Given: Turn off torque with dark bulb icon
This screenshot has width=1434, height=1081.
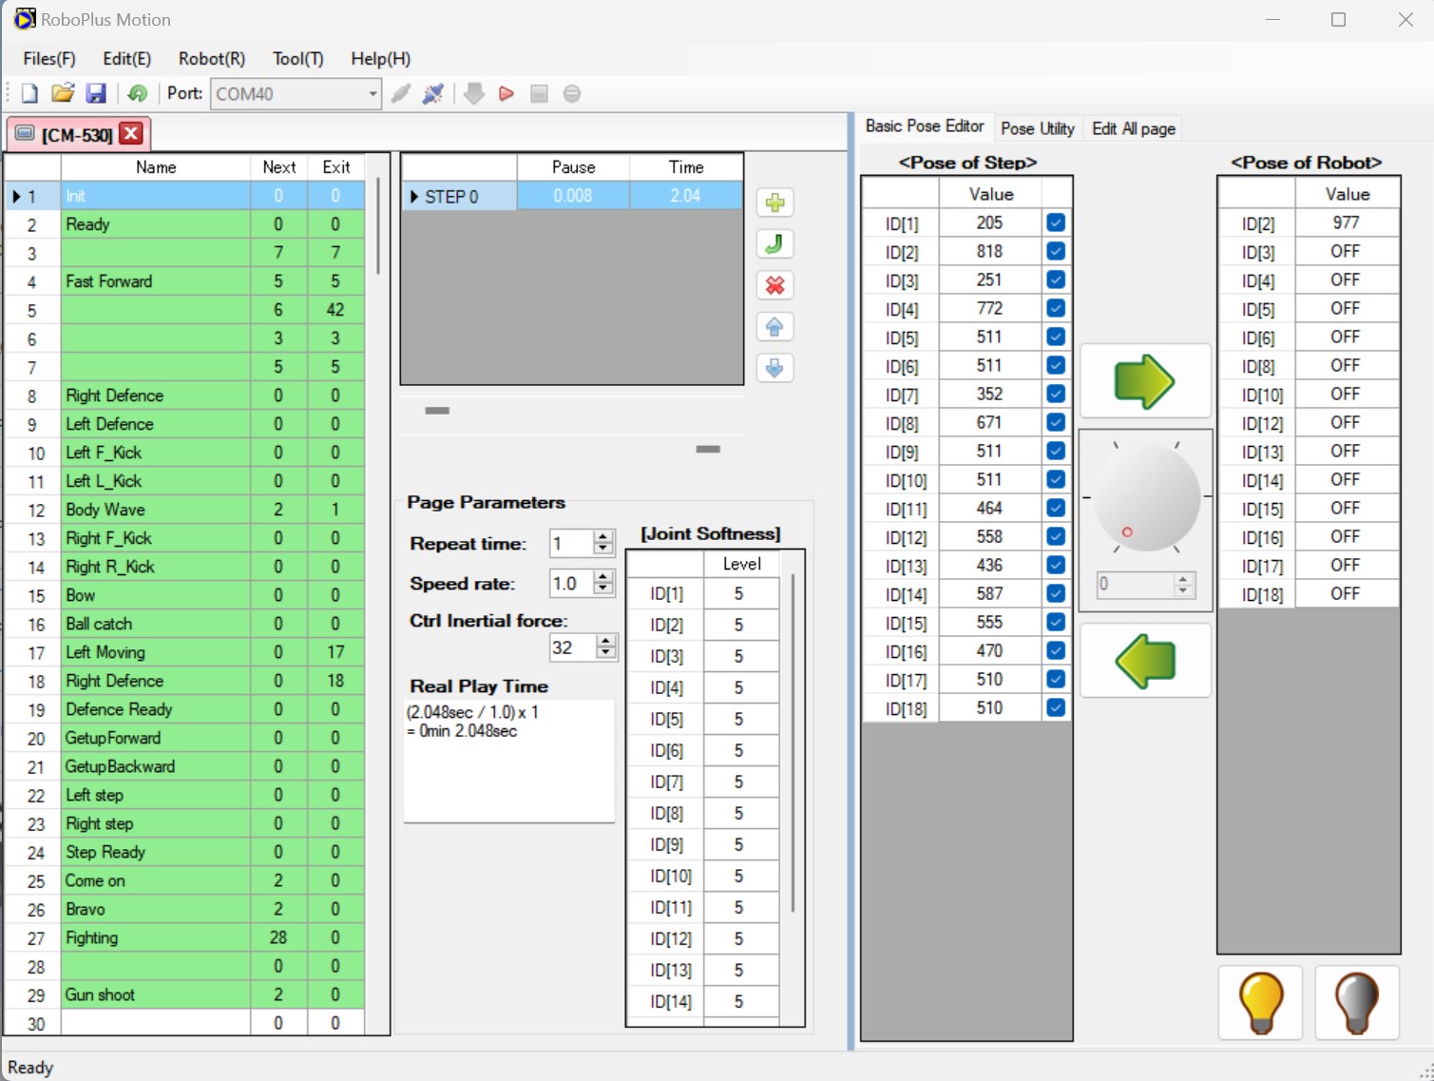Looking at the screenshot, I should tap(1357, 1003).
